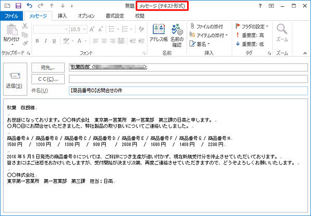Go to previous item with up arrow
The height and width of the screenshot is (216, 311).
click(52, 6)
